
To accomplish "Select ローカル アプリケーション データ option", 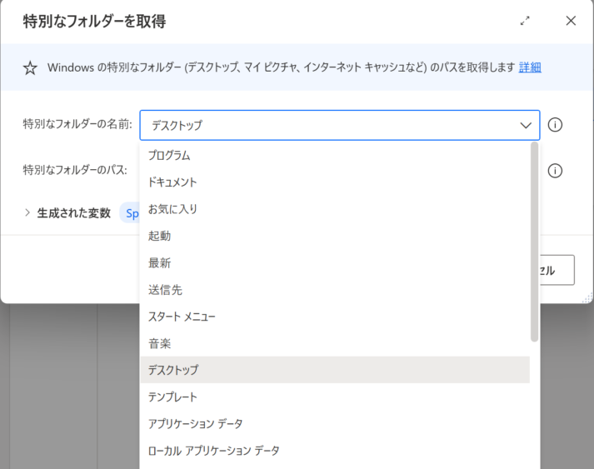I will click(335, 451).
